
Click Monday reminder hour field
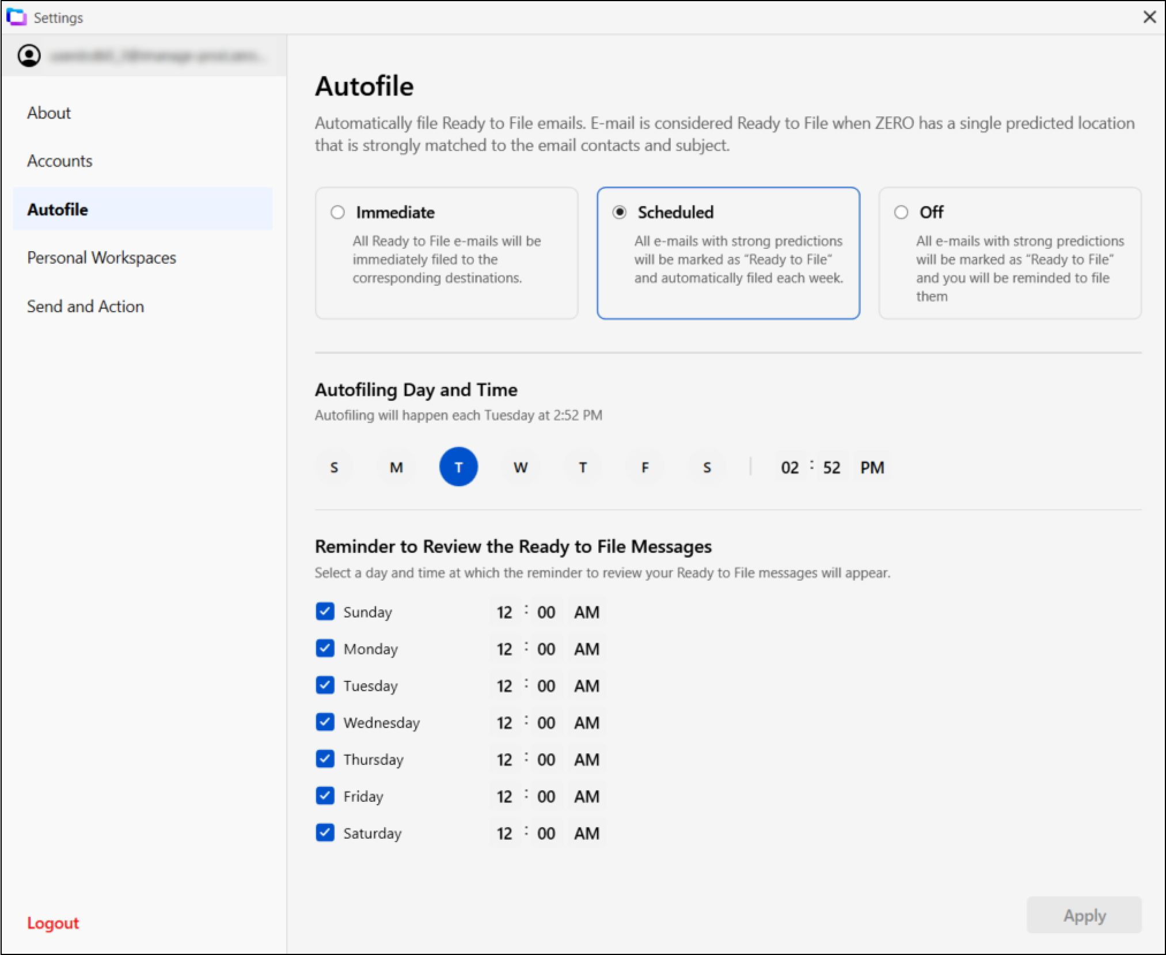(504, 649)
